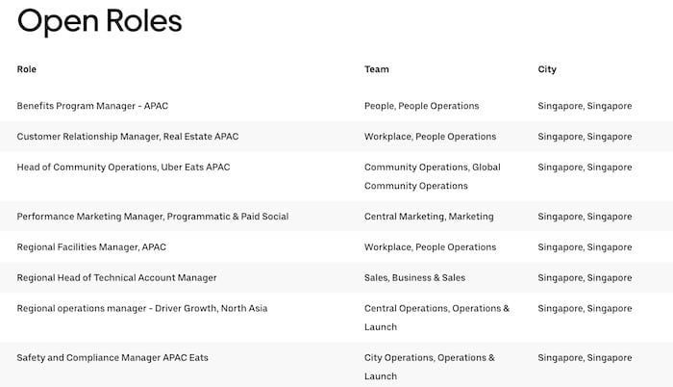This screenshot has height=387, width=673.
Task: Click Central Operations, Operations & Launch team
Action: [x=436, y=318]
